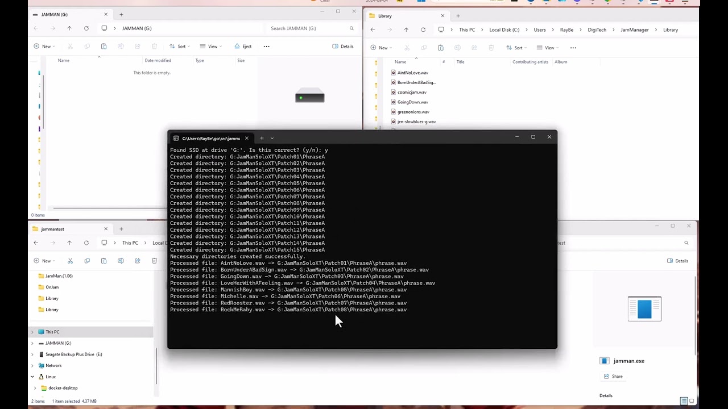The image size is (728, 409).
Task: Close the terminal tab
Action: (x=246, y=138)
